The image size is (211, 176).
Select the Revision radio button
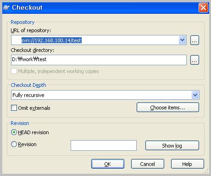pos(14,144)
